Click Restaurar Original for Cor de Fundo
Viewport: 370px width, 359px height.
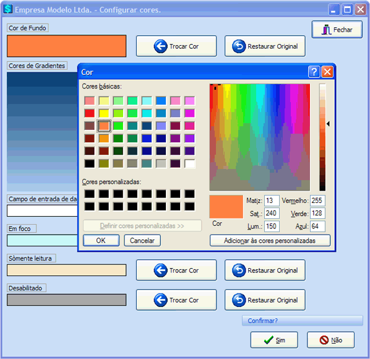coord(265,46)
